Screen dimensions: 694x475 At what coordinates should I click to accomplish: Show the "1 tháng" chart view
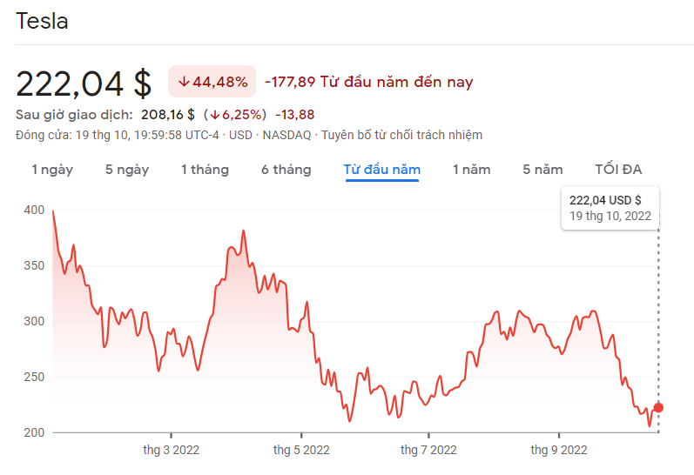coord(205,170)
